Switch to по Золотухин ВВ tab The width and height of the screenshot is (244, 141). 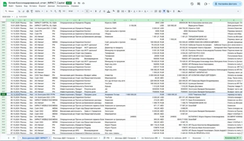[x=151, y=138]
